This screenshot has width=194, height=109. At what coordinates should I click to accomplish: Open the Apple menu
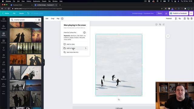tap(3, 1)
